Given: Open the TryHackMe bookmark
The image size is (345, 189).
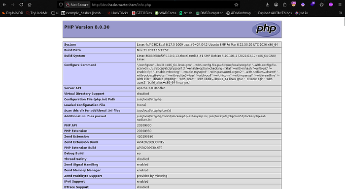Looking at the screenshot, I should coord(36,13).
